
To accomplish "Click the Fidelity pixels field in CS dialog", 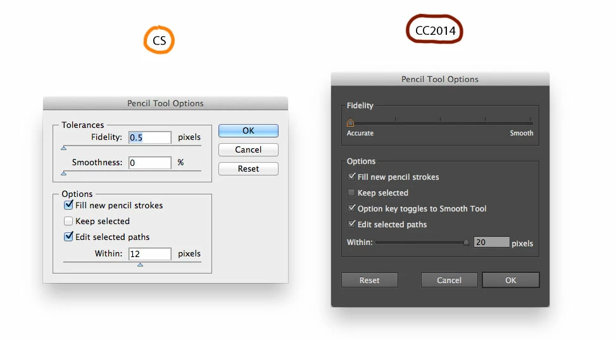I will coord(149,137).
